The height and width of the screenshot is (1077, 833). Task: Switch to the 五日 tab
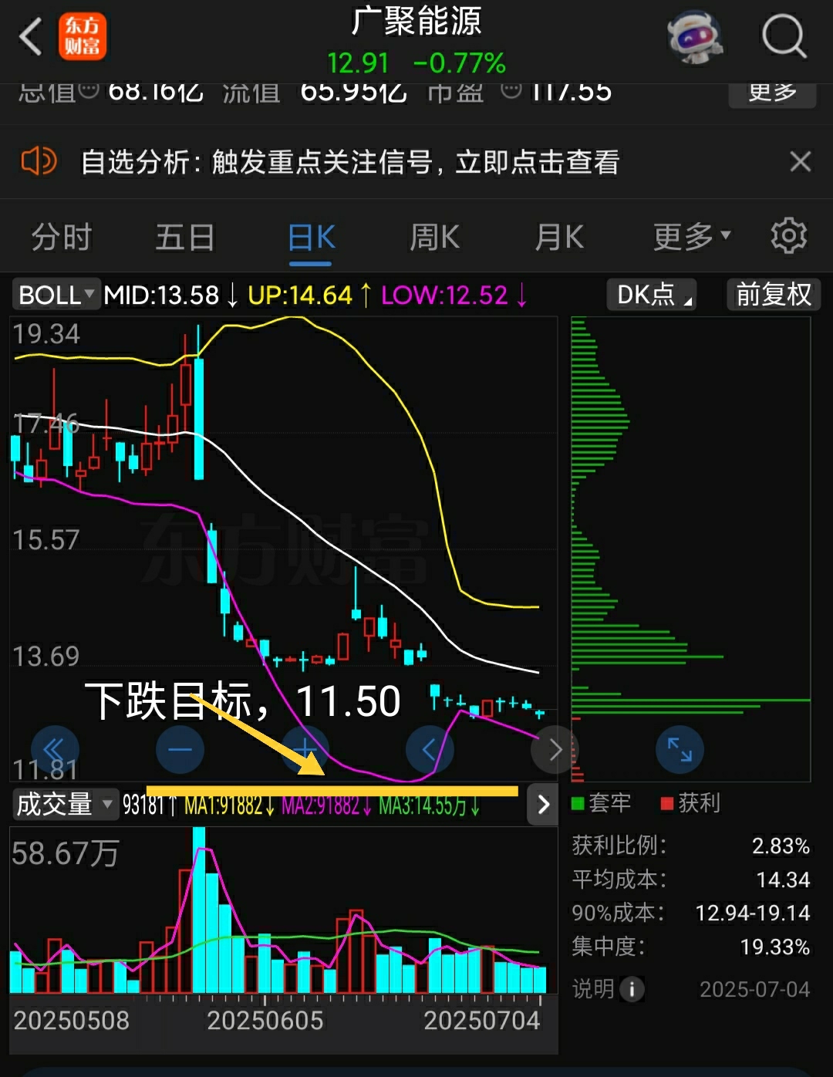[185, 237]
